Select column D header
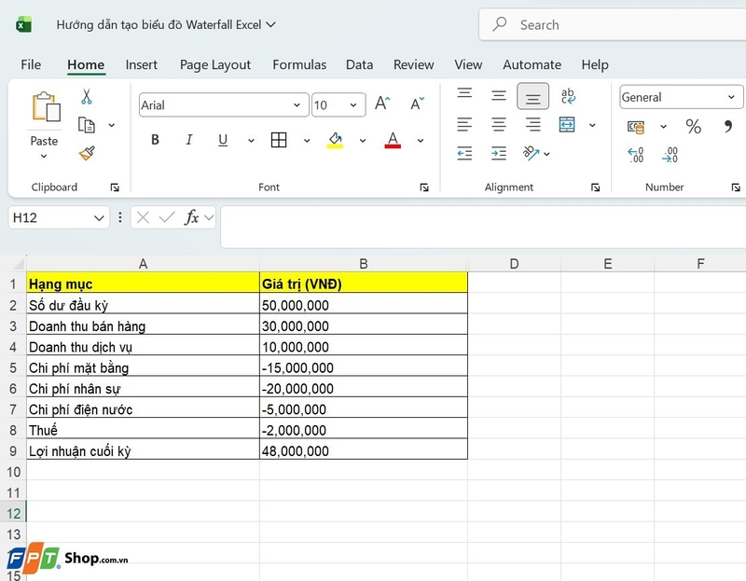Image resolution: width=746 pixels, height=581 pixels. pyautogui.click(x=515, y=264)
